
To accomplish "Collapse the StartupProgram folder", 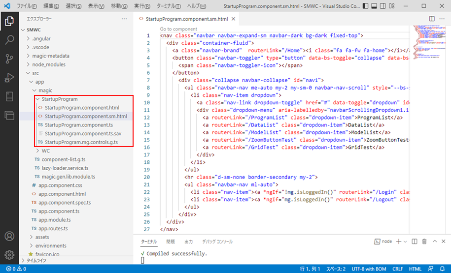I will click(59, 99).
